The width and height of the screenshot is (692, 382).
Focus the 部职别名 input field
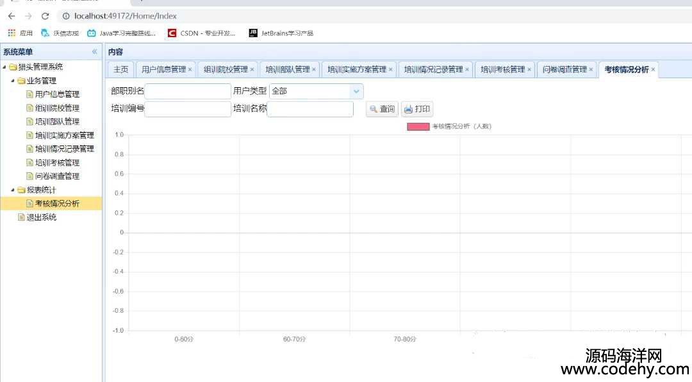point(187,92)
